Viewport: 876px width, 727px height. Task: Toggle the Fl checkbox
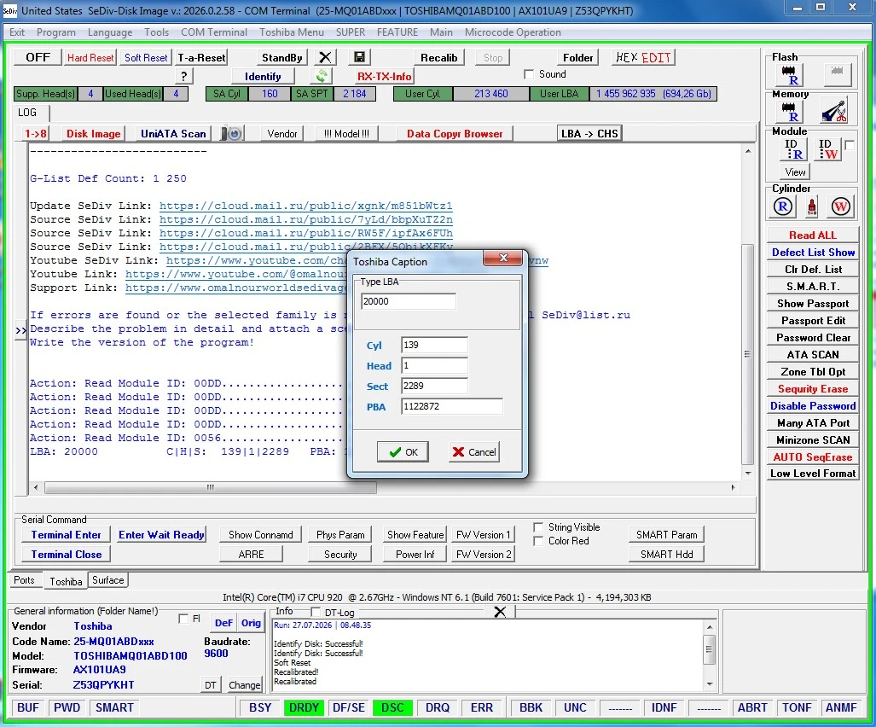pyautogui.click(x=183, y=619)
